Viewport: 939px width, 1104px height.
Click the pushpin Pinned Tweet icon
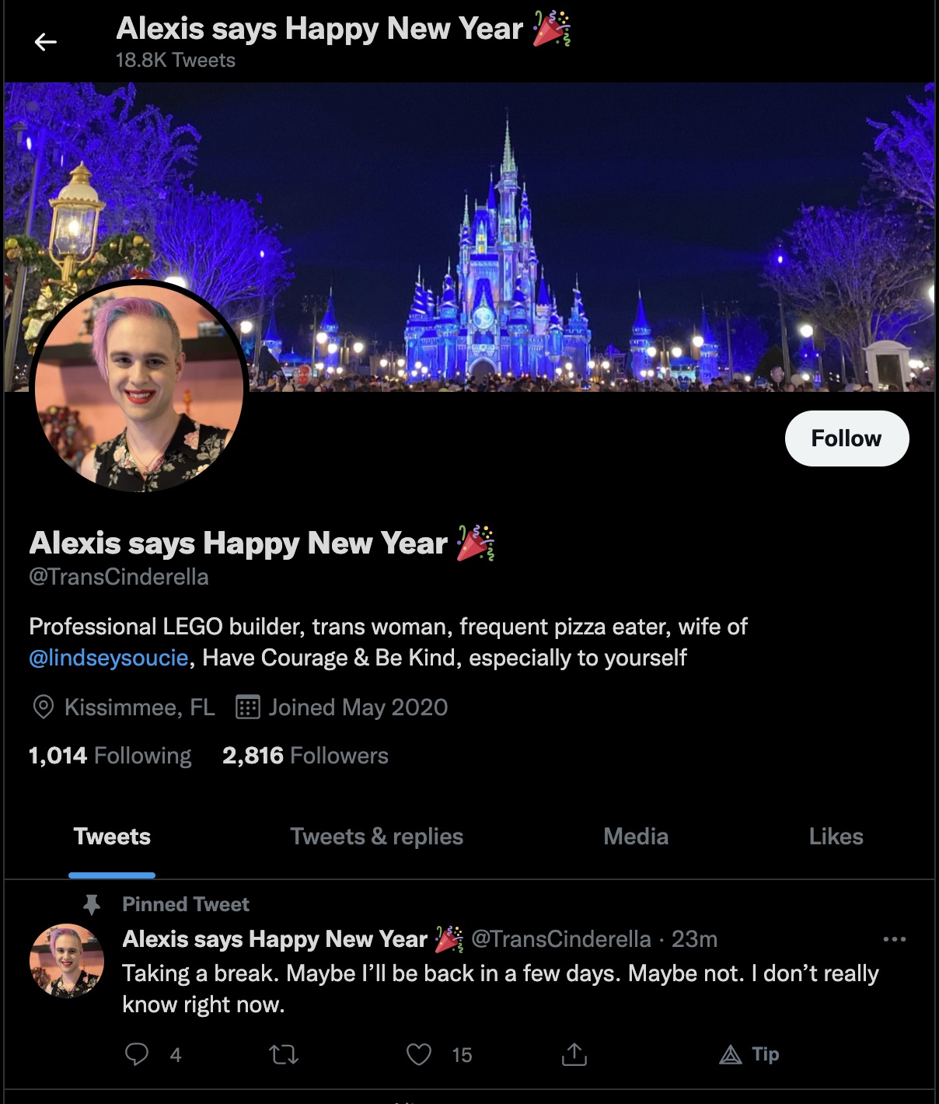[x=92, y=904]
